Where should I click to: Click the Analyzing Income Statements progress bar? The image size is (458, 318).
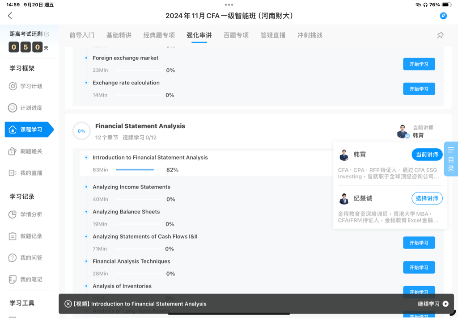(x=139, y=199)
